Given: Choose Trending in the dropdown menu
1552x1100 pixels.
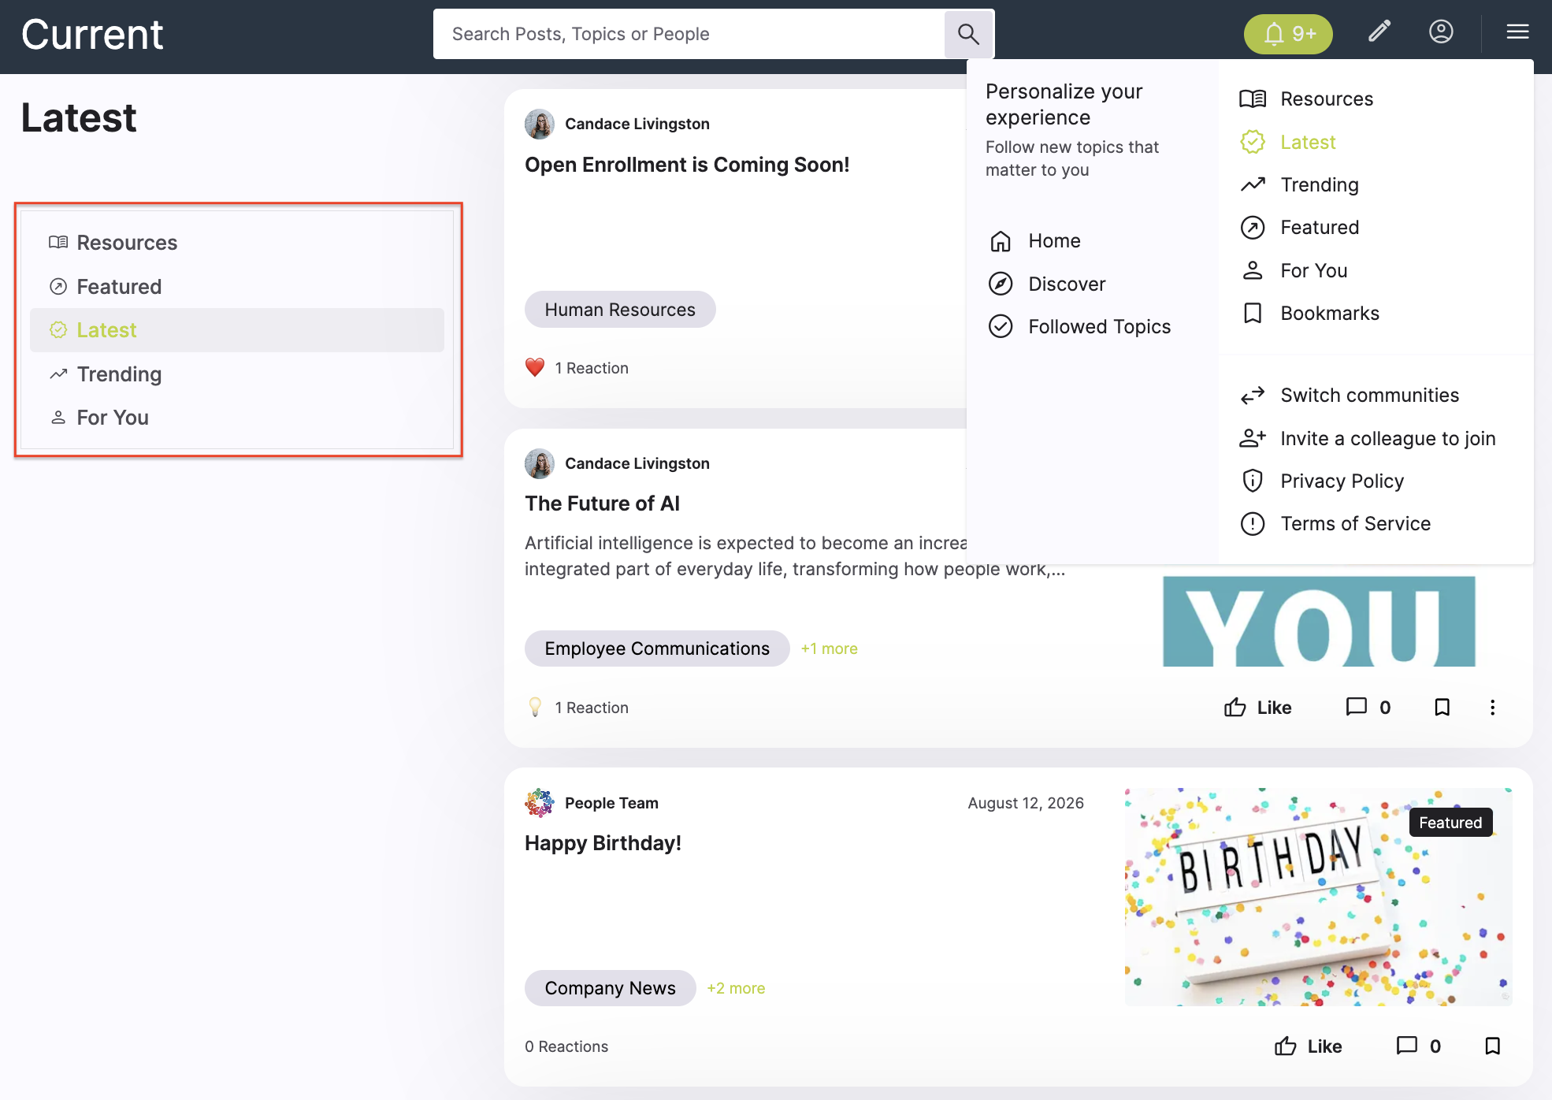Looking at the screenshot, I should tap(1320, 184).
